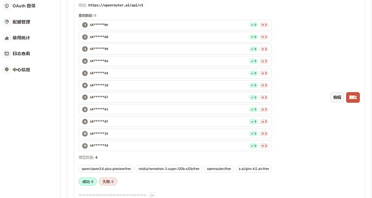Viewport: 372px width, 198px height.
Task: Click the success badge for key ending 60
Action: [x=253, y=37]
